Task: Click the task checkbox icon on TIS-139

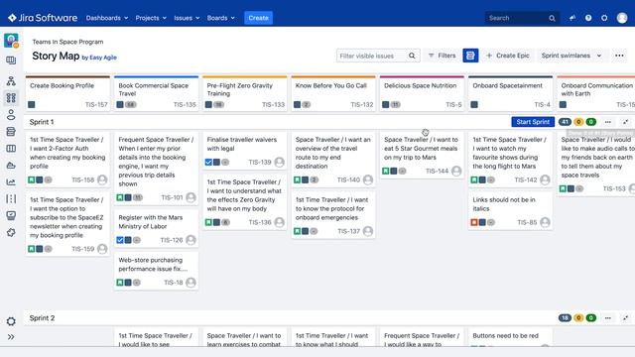Action: [x=208, y=163]
